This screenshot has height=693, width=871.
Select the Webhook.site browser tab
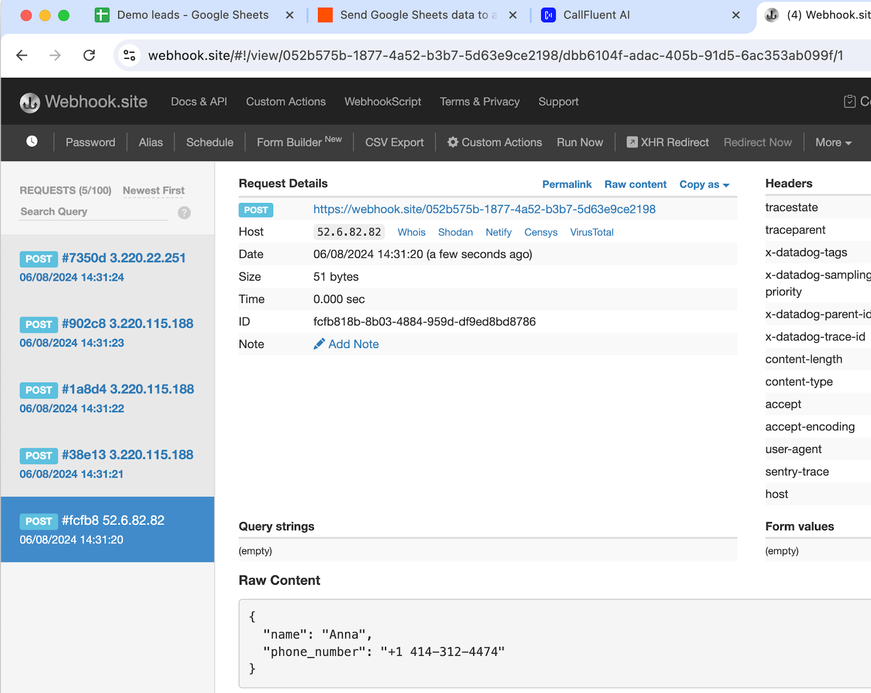click(x=817, y=15)
